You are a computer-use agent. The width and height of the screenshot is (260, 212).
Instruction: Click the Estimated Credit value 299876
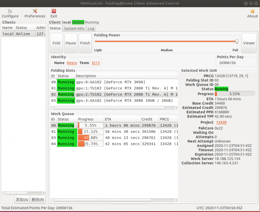[x=221, y=108]
